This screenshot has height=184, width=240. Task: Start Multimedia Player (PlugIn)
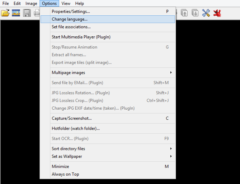coord(81,37)
